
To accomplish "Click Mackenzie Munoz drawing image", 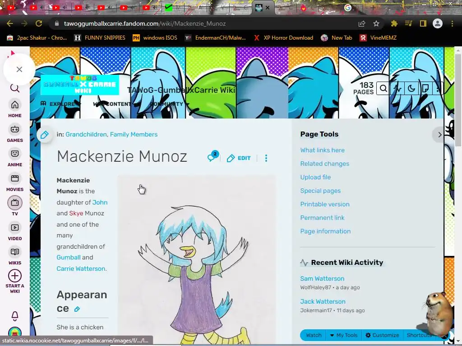I will click(x=197, y=260).
